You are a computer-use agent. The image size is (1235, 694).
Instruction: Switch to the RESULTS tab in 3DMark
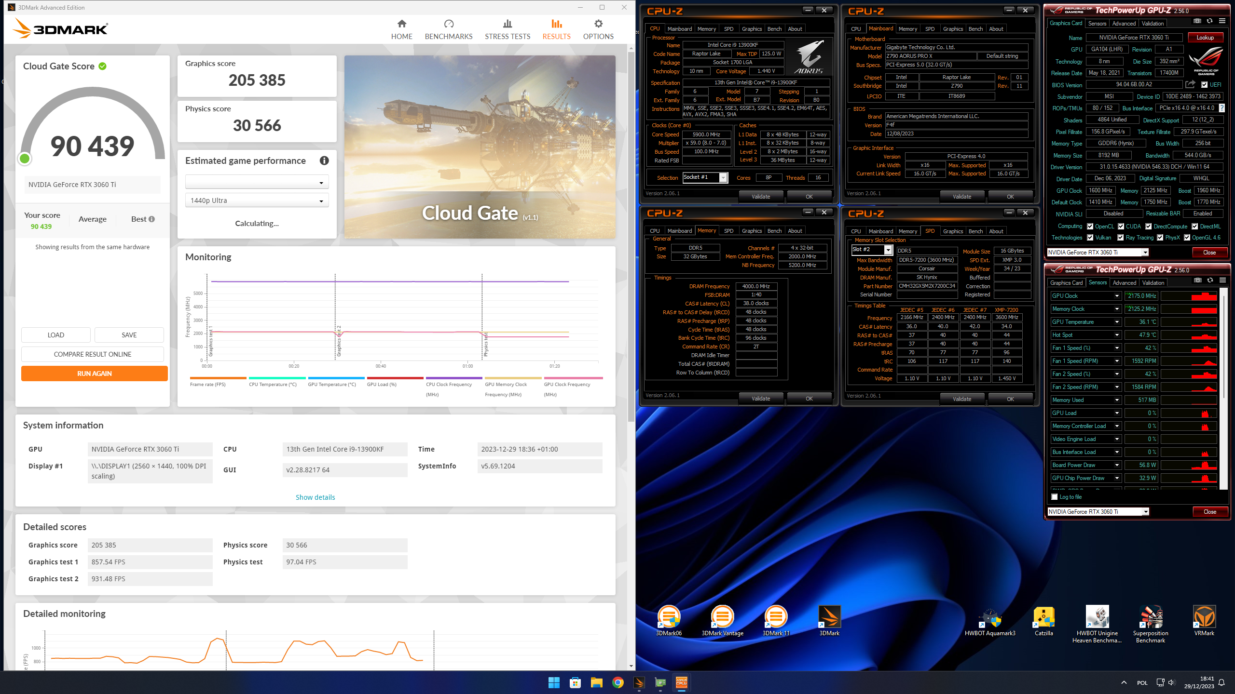[x=556, y=29]
